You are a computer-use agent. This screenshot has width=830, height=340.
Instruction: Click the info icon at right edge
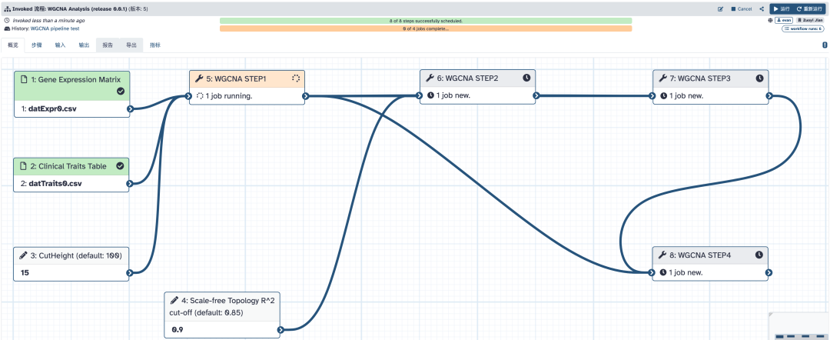coord(824,45)
